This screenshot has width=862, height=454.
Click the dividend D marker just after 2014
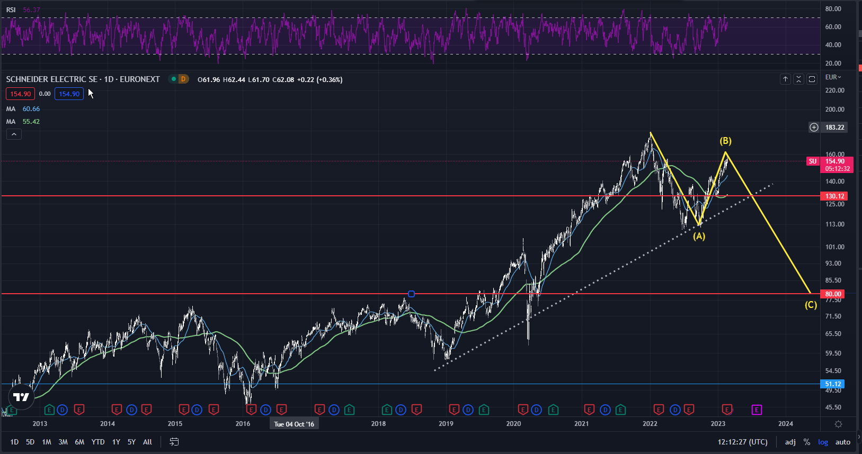coord(131,410)
